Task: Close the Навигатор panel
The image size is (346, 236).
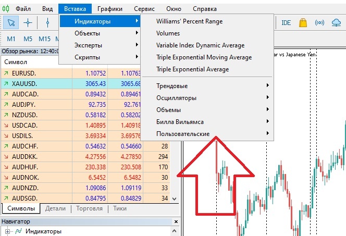Action: coord(176,221)
